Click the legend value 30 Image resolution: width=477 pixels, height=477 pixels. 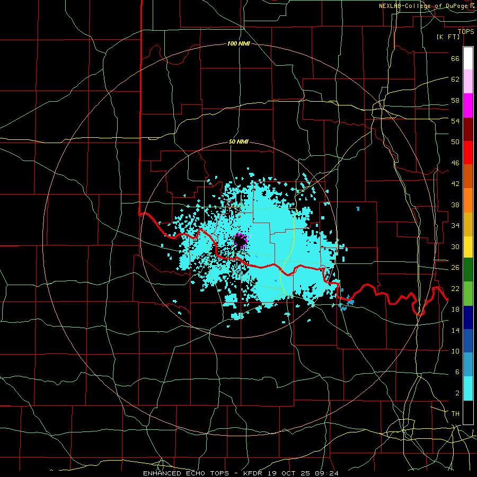click(x=455, y=246)
